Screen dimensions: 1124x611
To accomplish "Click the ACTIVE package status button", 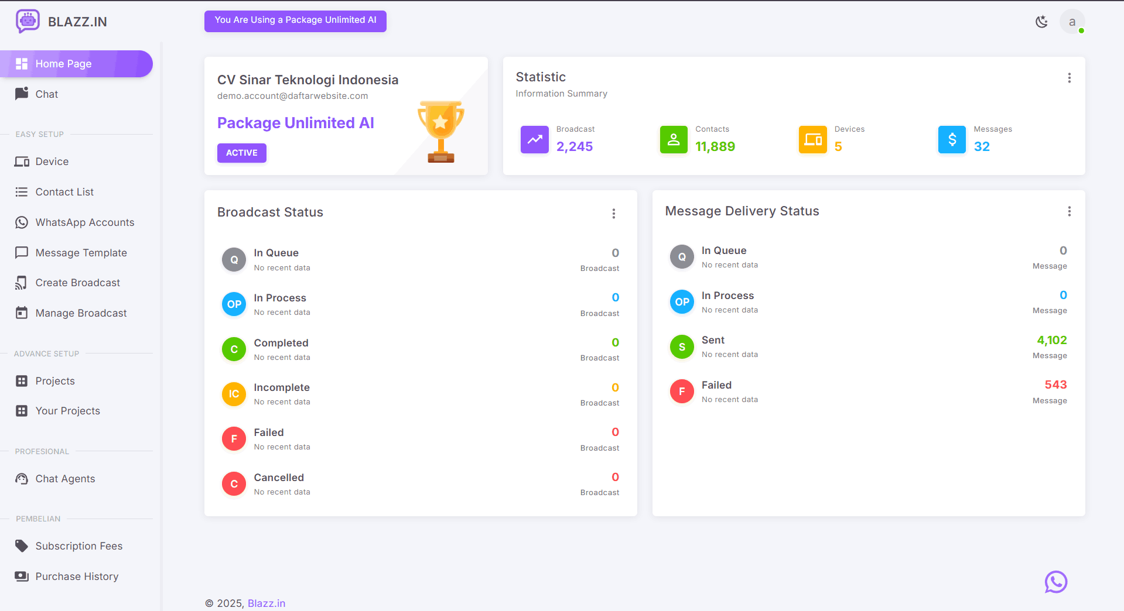I will [241, 153].
